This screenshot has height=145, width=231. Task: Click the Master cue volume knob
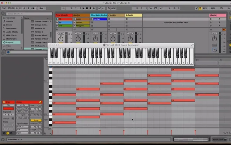215,50
